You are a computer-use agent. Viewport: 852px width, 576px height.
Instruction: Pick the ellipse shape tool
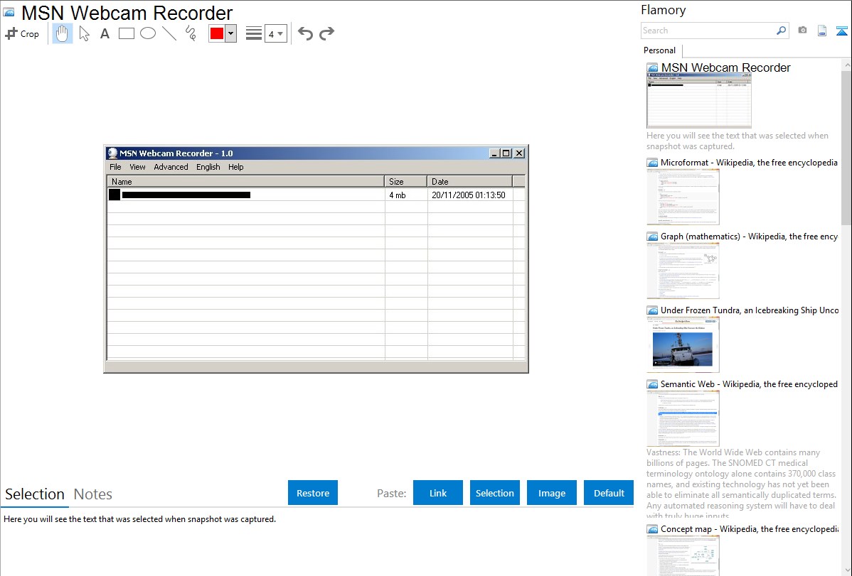[148, 33]
